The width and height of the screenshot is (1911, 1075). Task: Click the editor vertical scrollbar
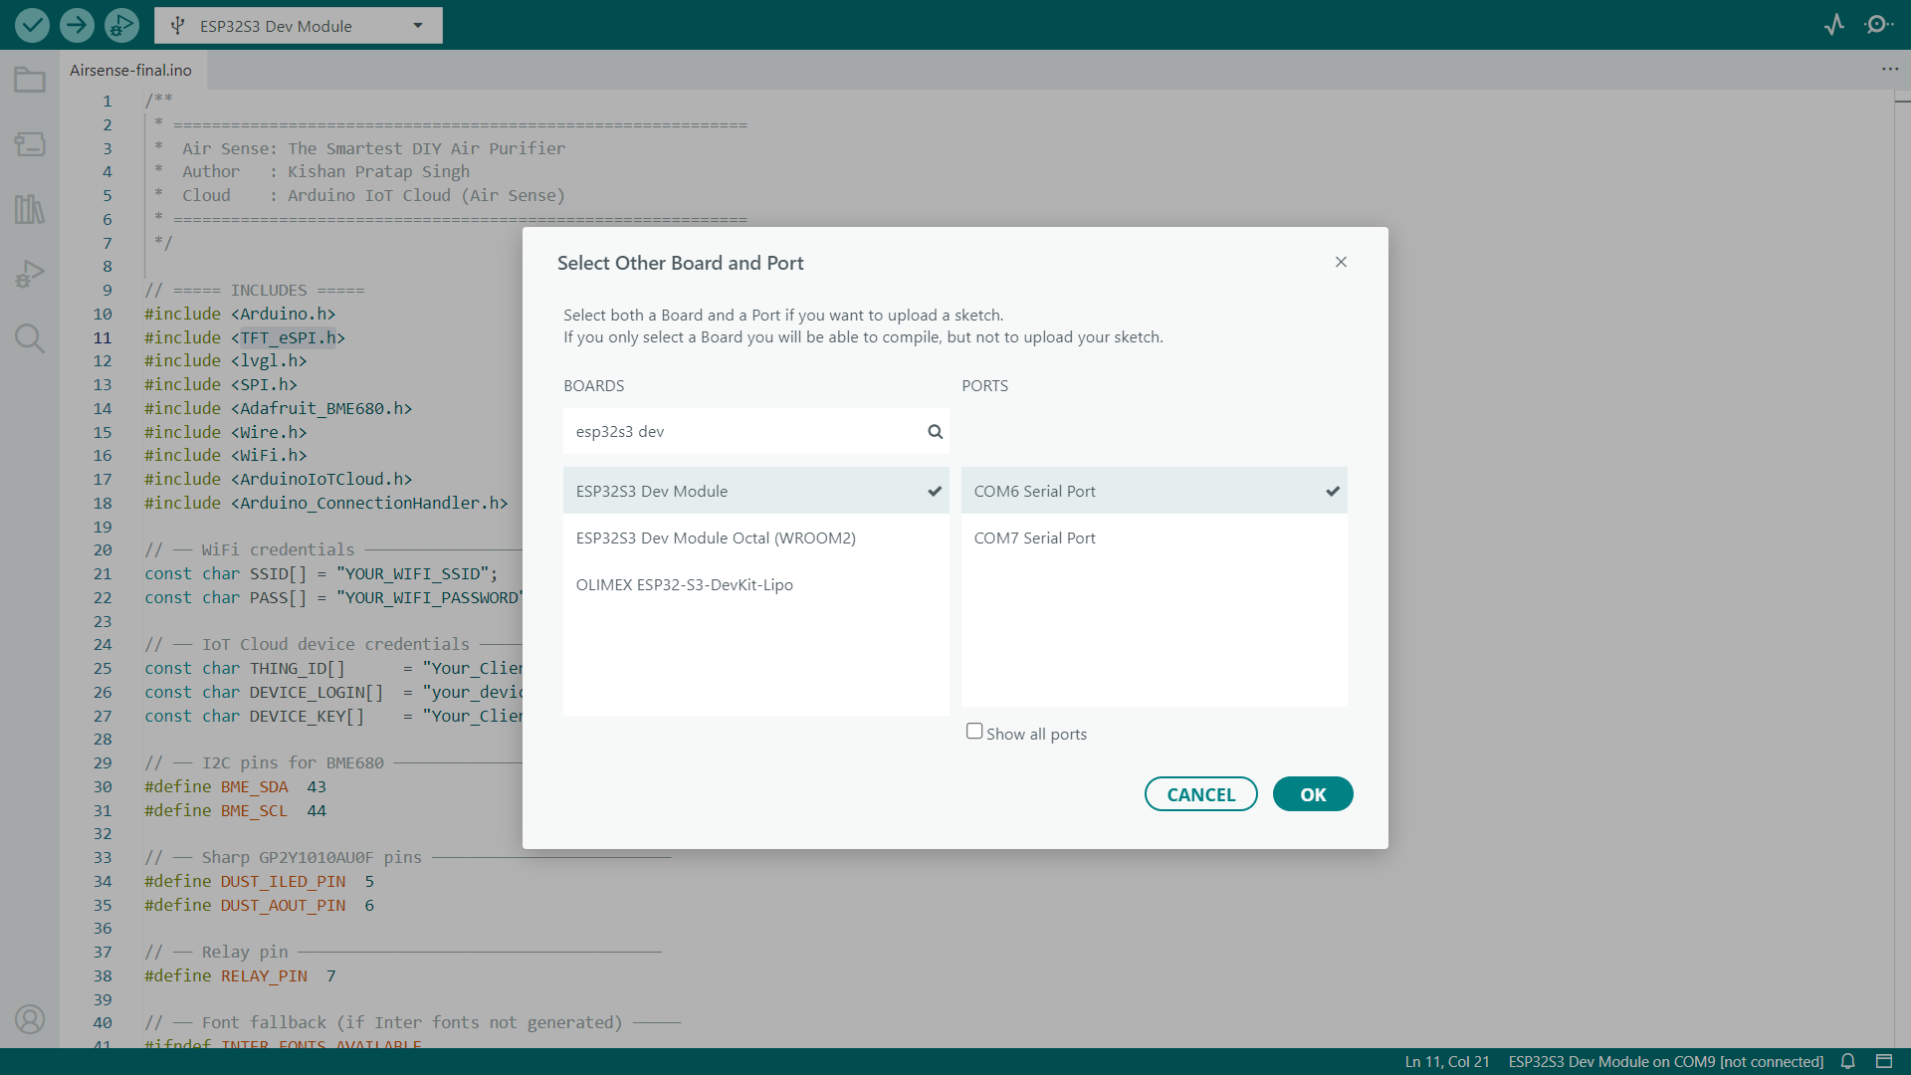[1902, 567]
